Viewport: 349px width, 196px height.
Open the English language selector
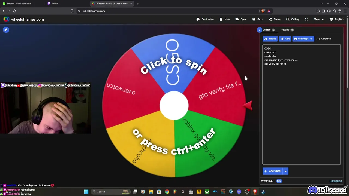coord(336,19)
